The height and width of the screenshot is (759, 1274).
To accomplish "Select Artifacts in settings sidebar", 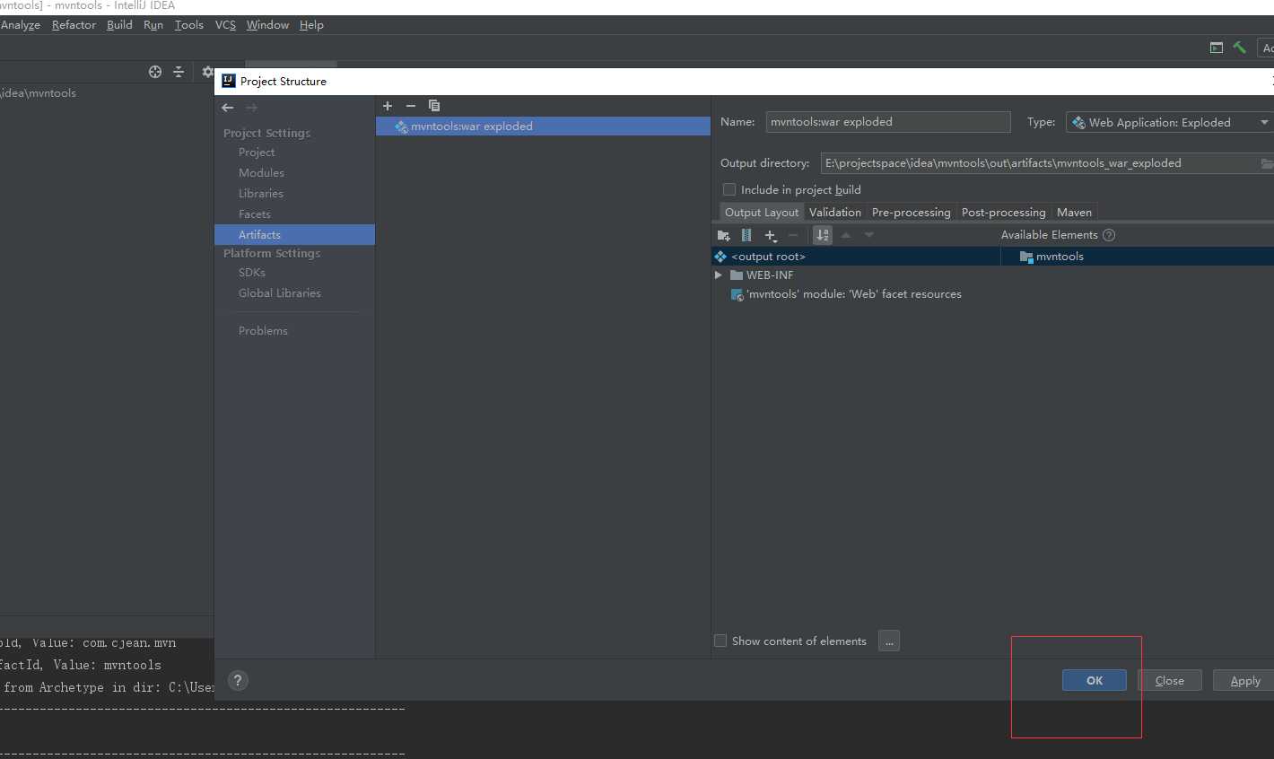I will click(x=294, y=235).
